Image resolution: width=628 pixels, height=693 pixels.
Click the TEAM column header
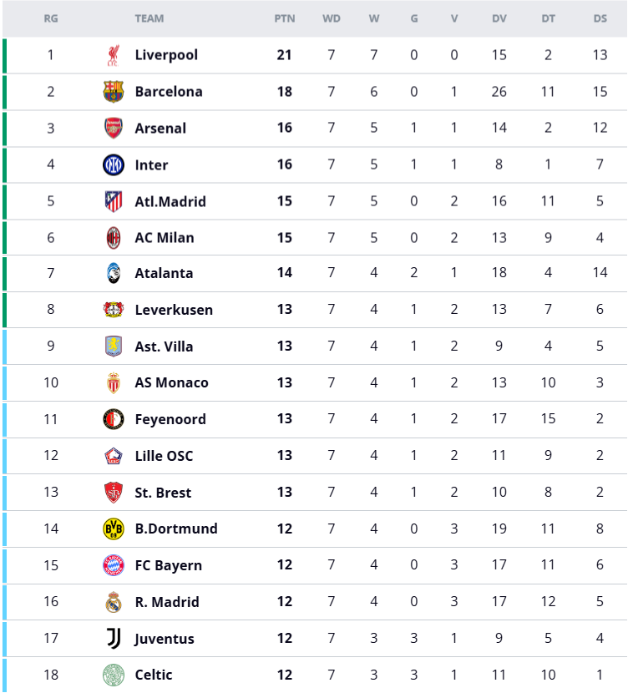point(149,18)
